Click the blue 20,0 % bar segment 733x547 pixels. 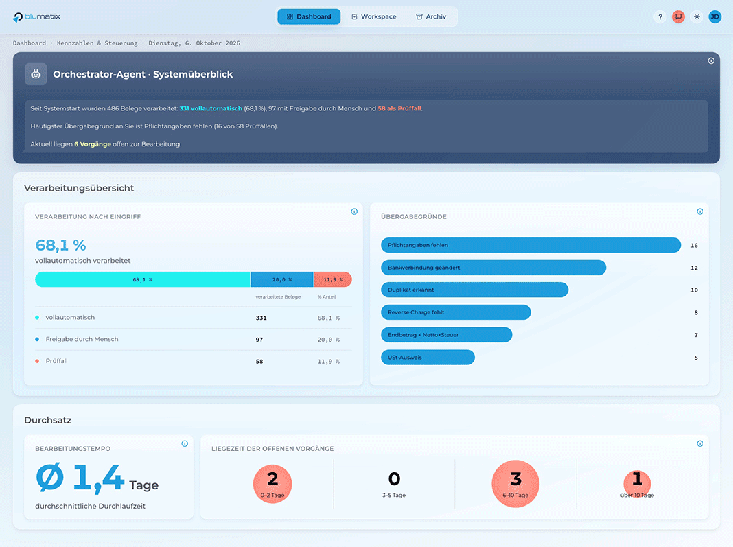[x=282, y=279]
